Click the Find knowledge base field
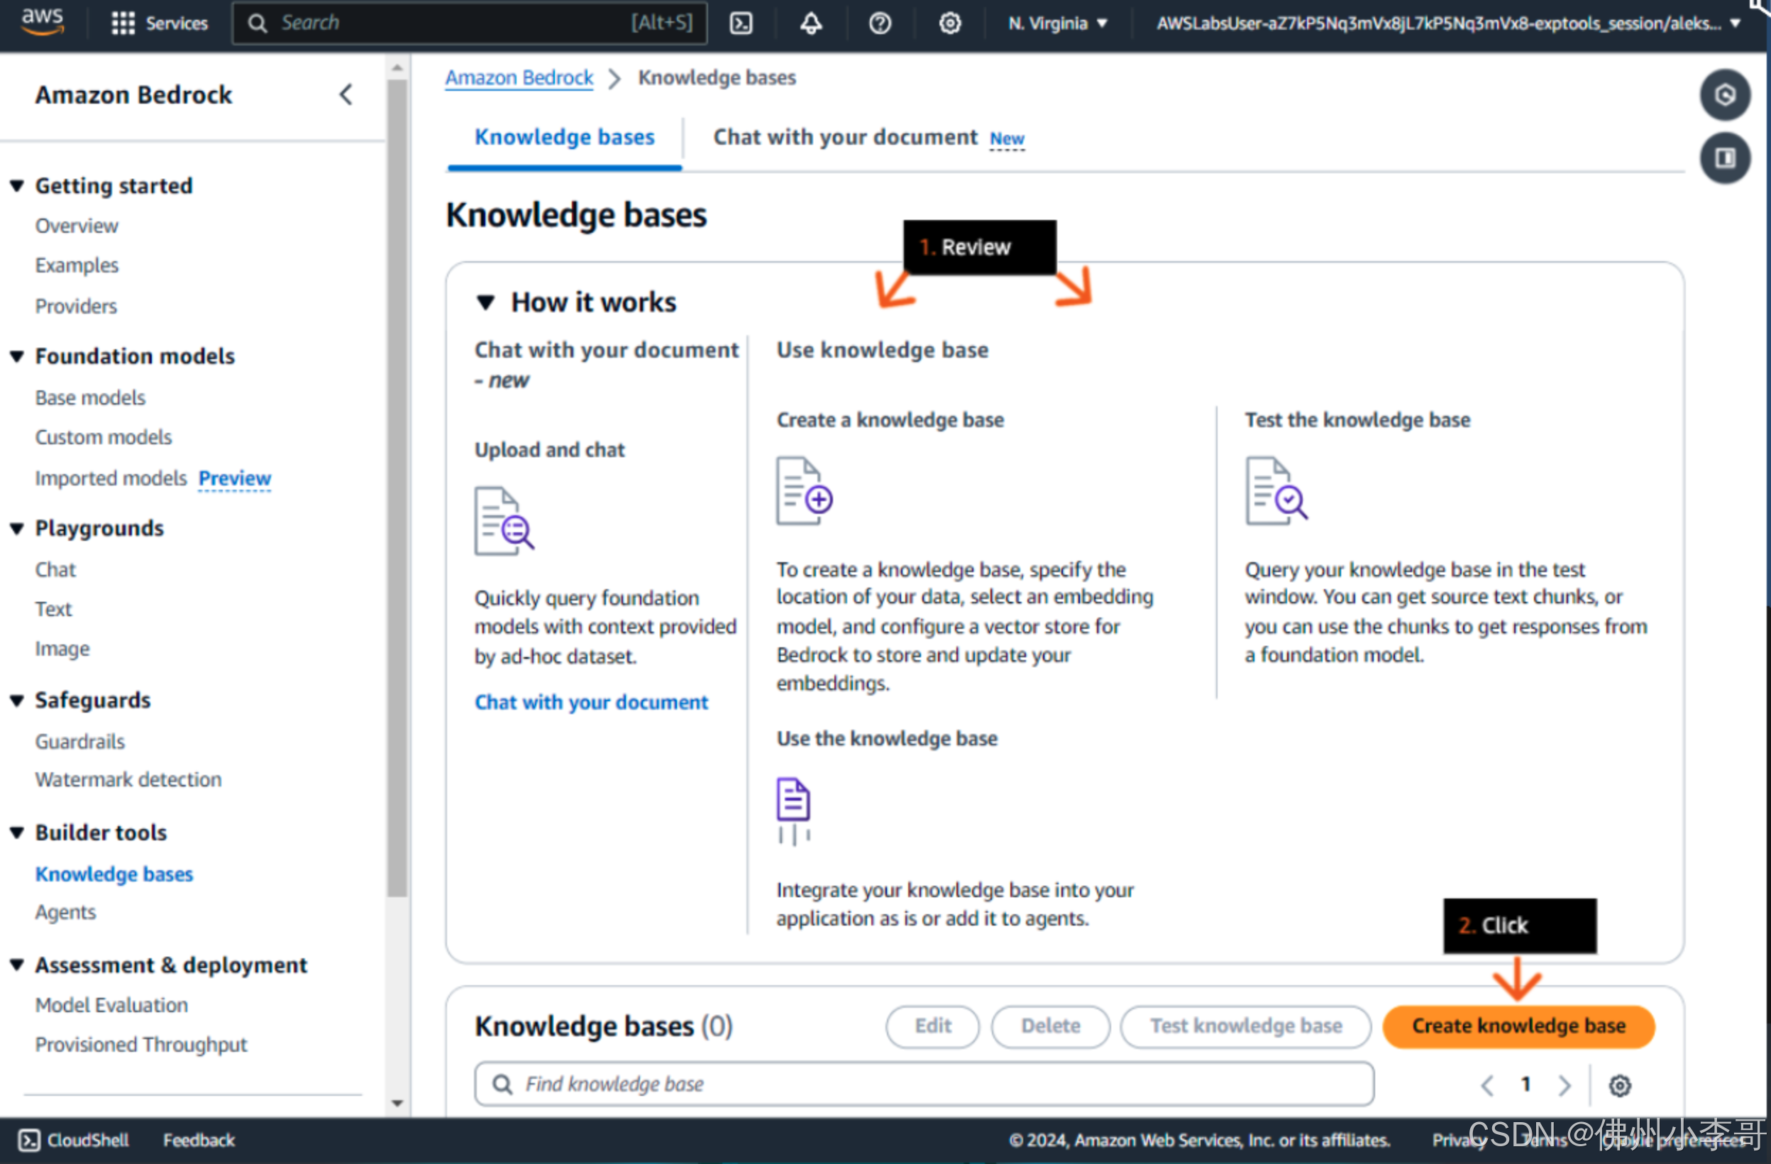Screen dimensions: 1771x1164 click(x=925, y=1084)
